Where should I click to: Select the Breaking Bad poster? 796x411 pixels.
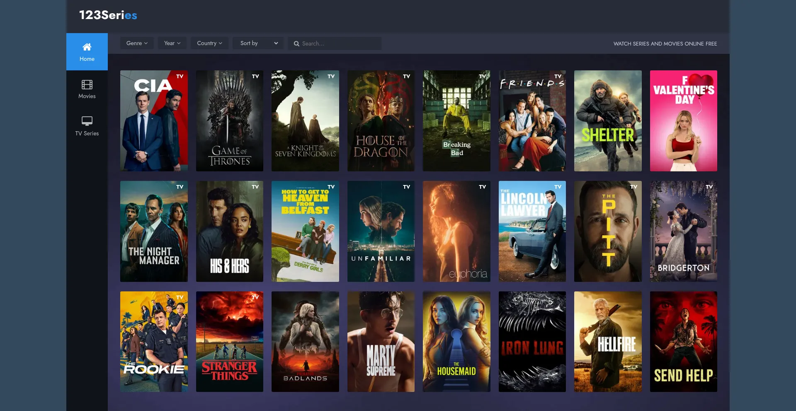coord(456,121)
